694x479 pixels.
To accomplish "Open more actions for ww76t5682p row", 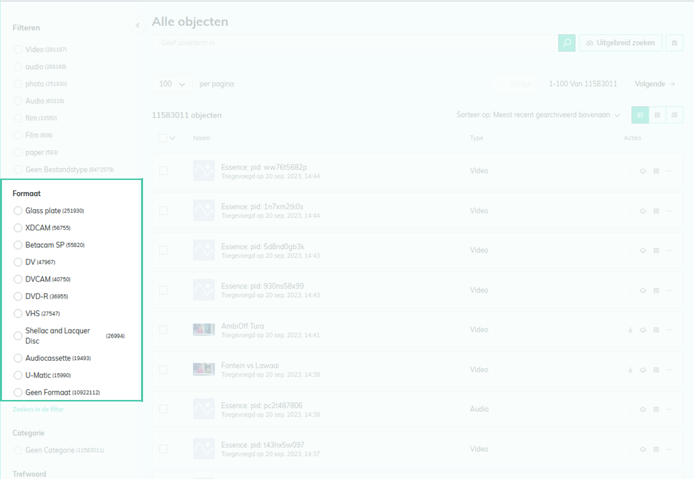I will click(x=669, y=171).
